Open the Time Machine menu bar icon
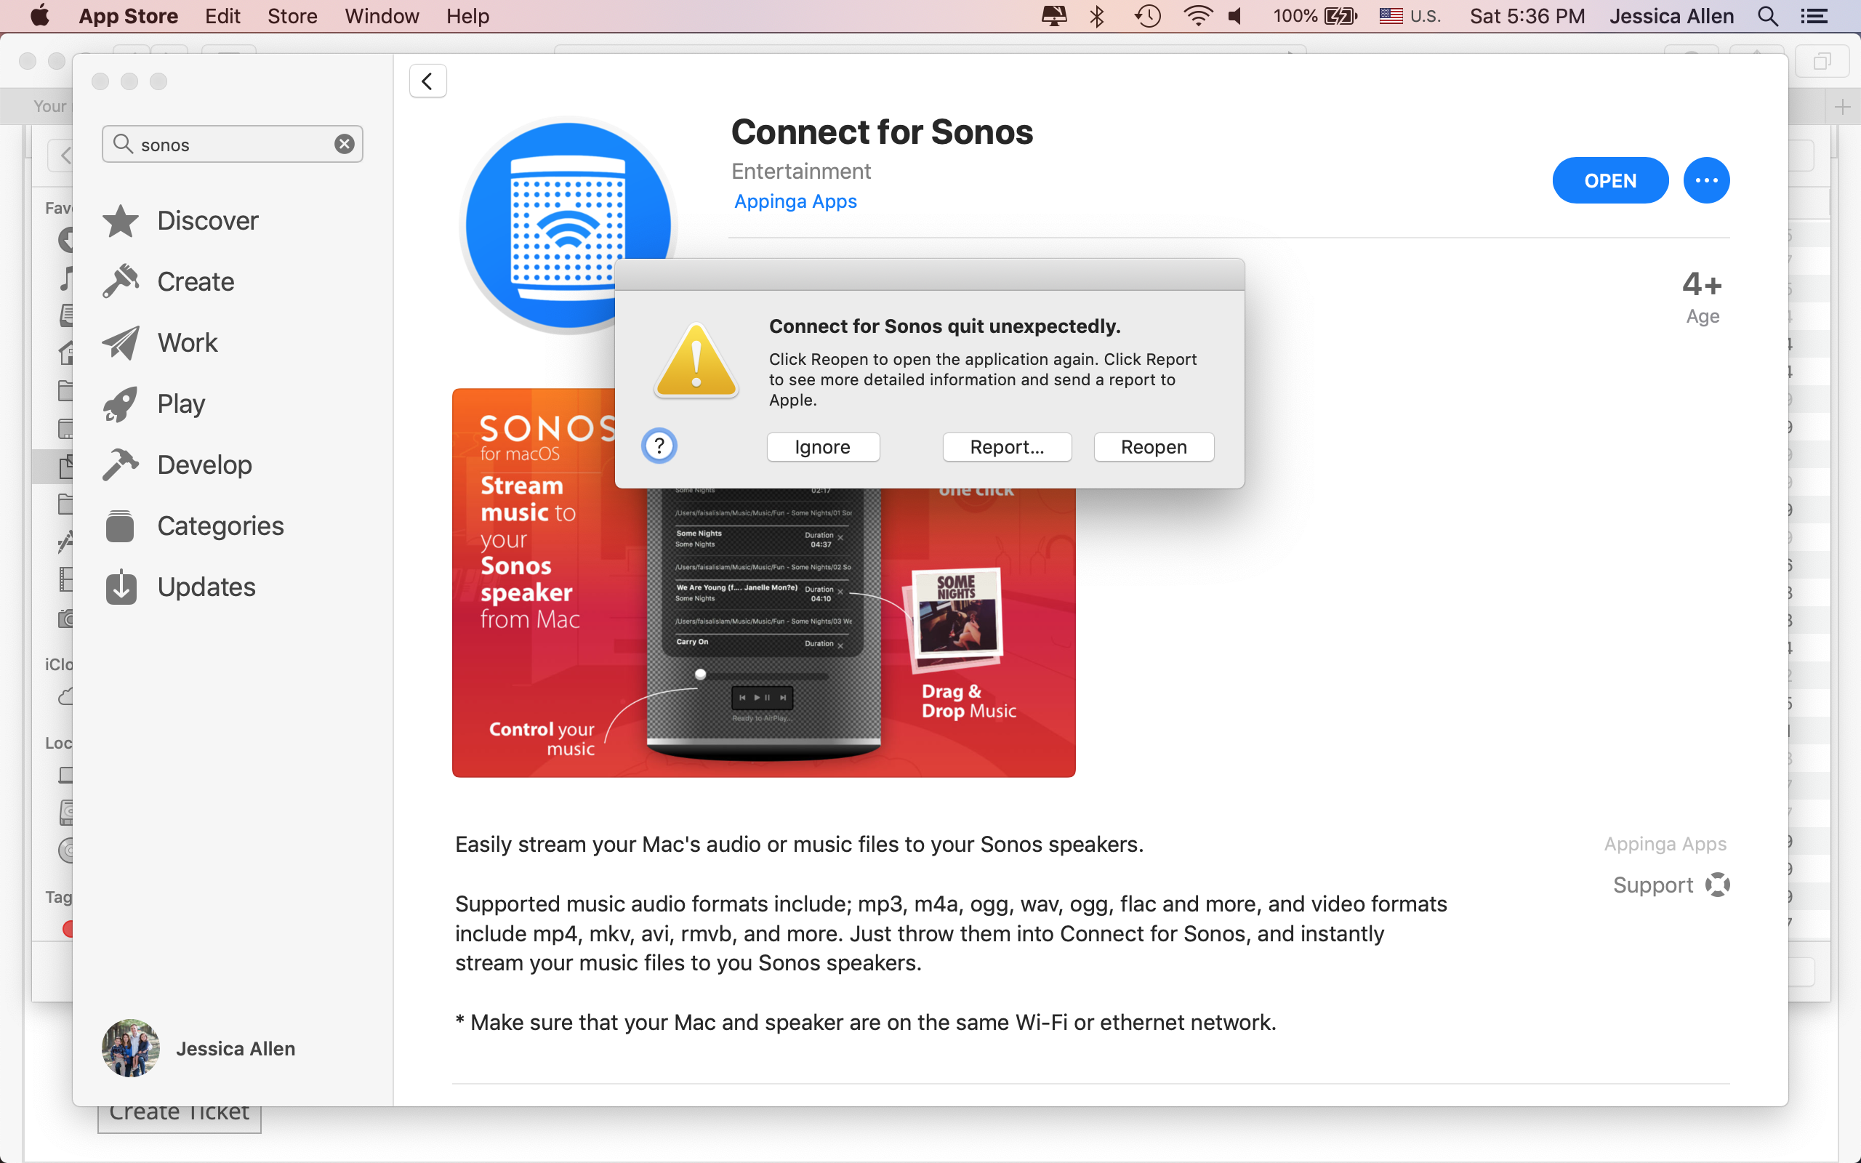Image resolution: width=1861 pixels, height=1163 pixels. (x=1147, y=16)
